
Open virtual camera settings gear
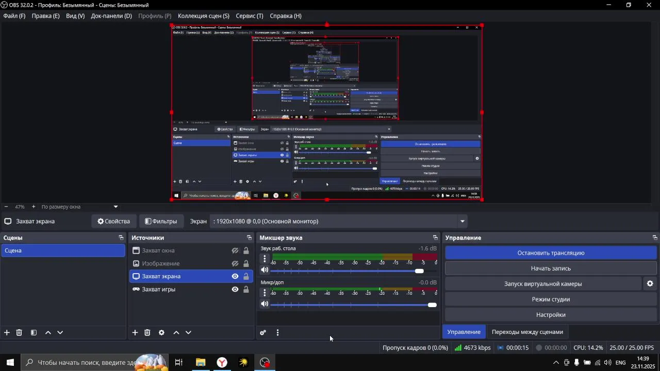click(650, 284)
